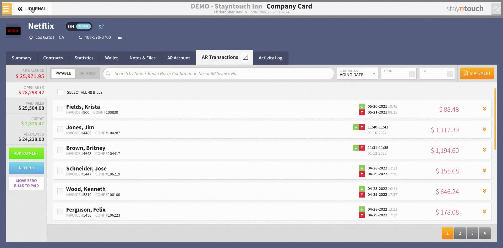Image resolution: width=503 pixels, height=248 pixels.
Task: Go to page 4 of bills
Action: 484,233
